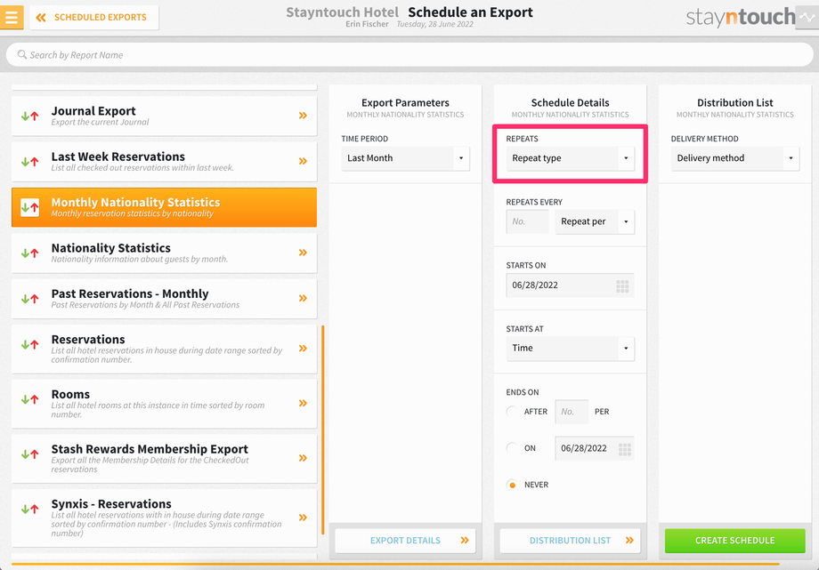Click Stash Rewards Membership arrows icon
Screen dimensions: 819x570
(29, 454)
